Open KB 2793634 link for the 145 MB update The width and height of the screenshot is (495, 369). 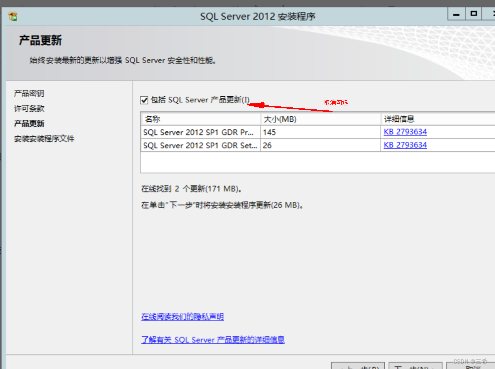coord(405,131)
